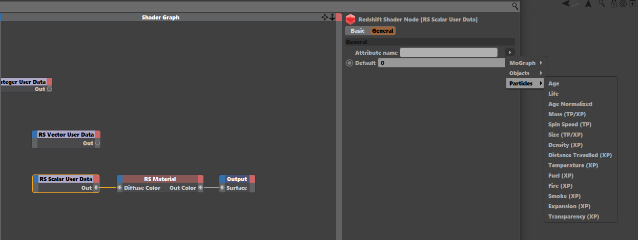This screenshot has height=240, width=638.
Task: Click the Default value field
Action: coord(441,63)
